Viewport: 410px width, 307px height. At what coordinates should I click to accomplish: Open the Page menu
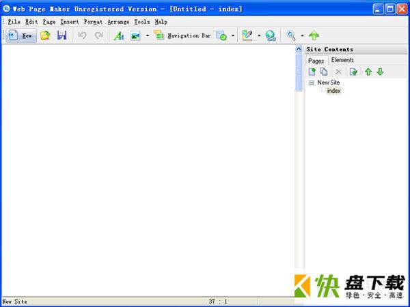(49, 22)
